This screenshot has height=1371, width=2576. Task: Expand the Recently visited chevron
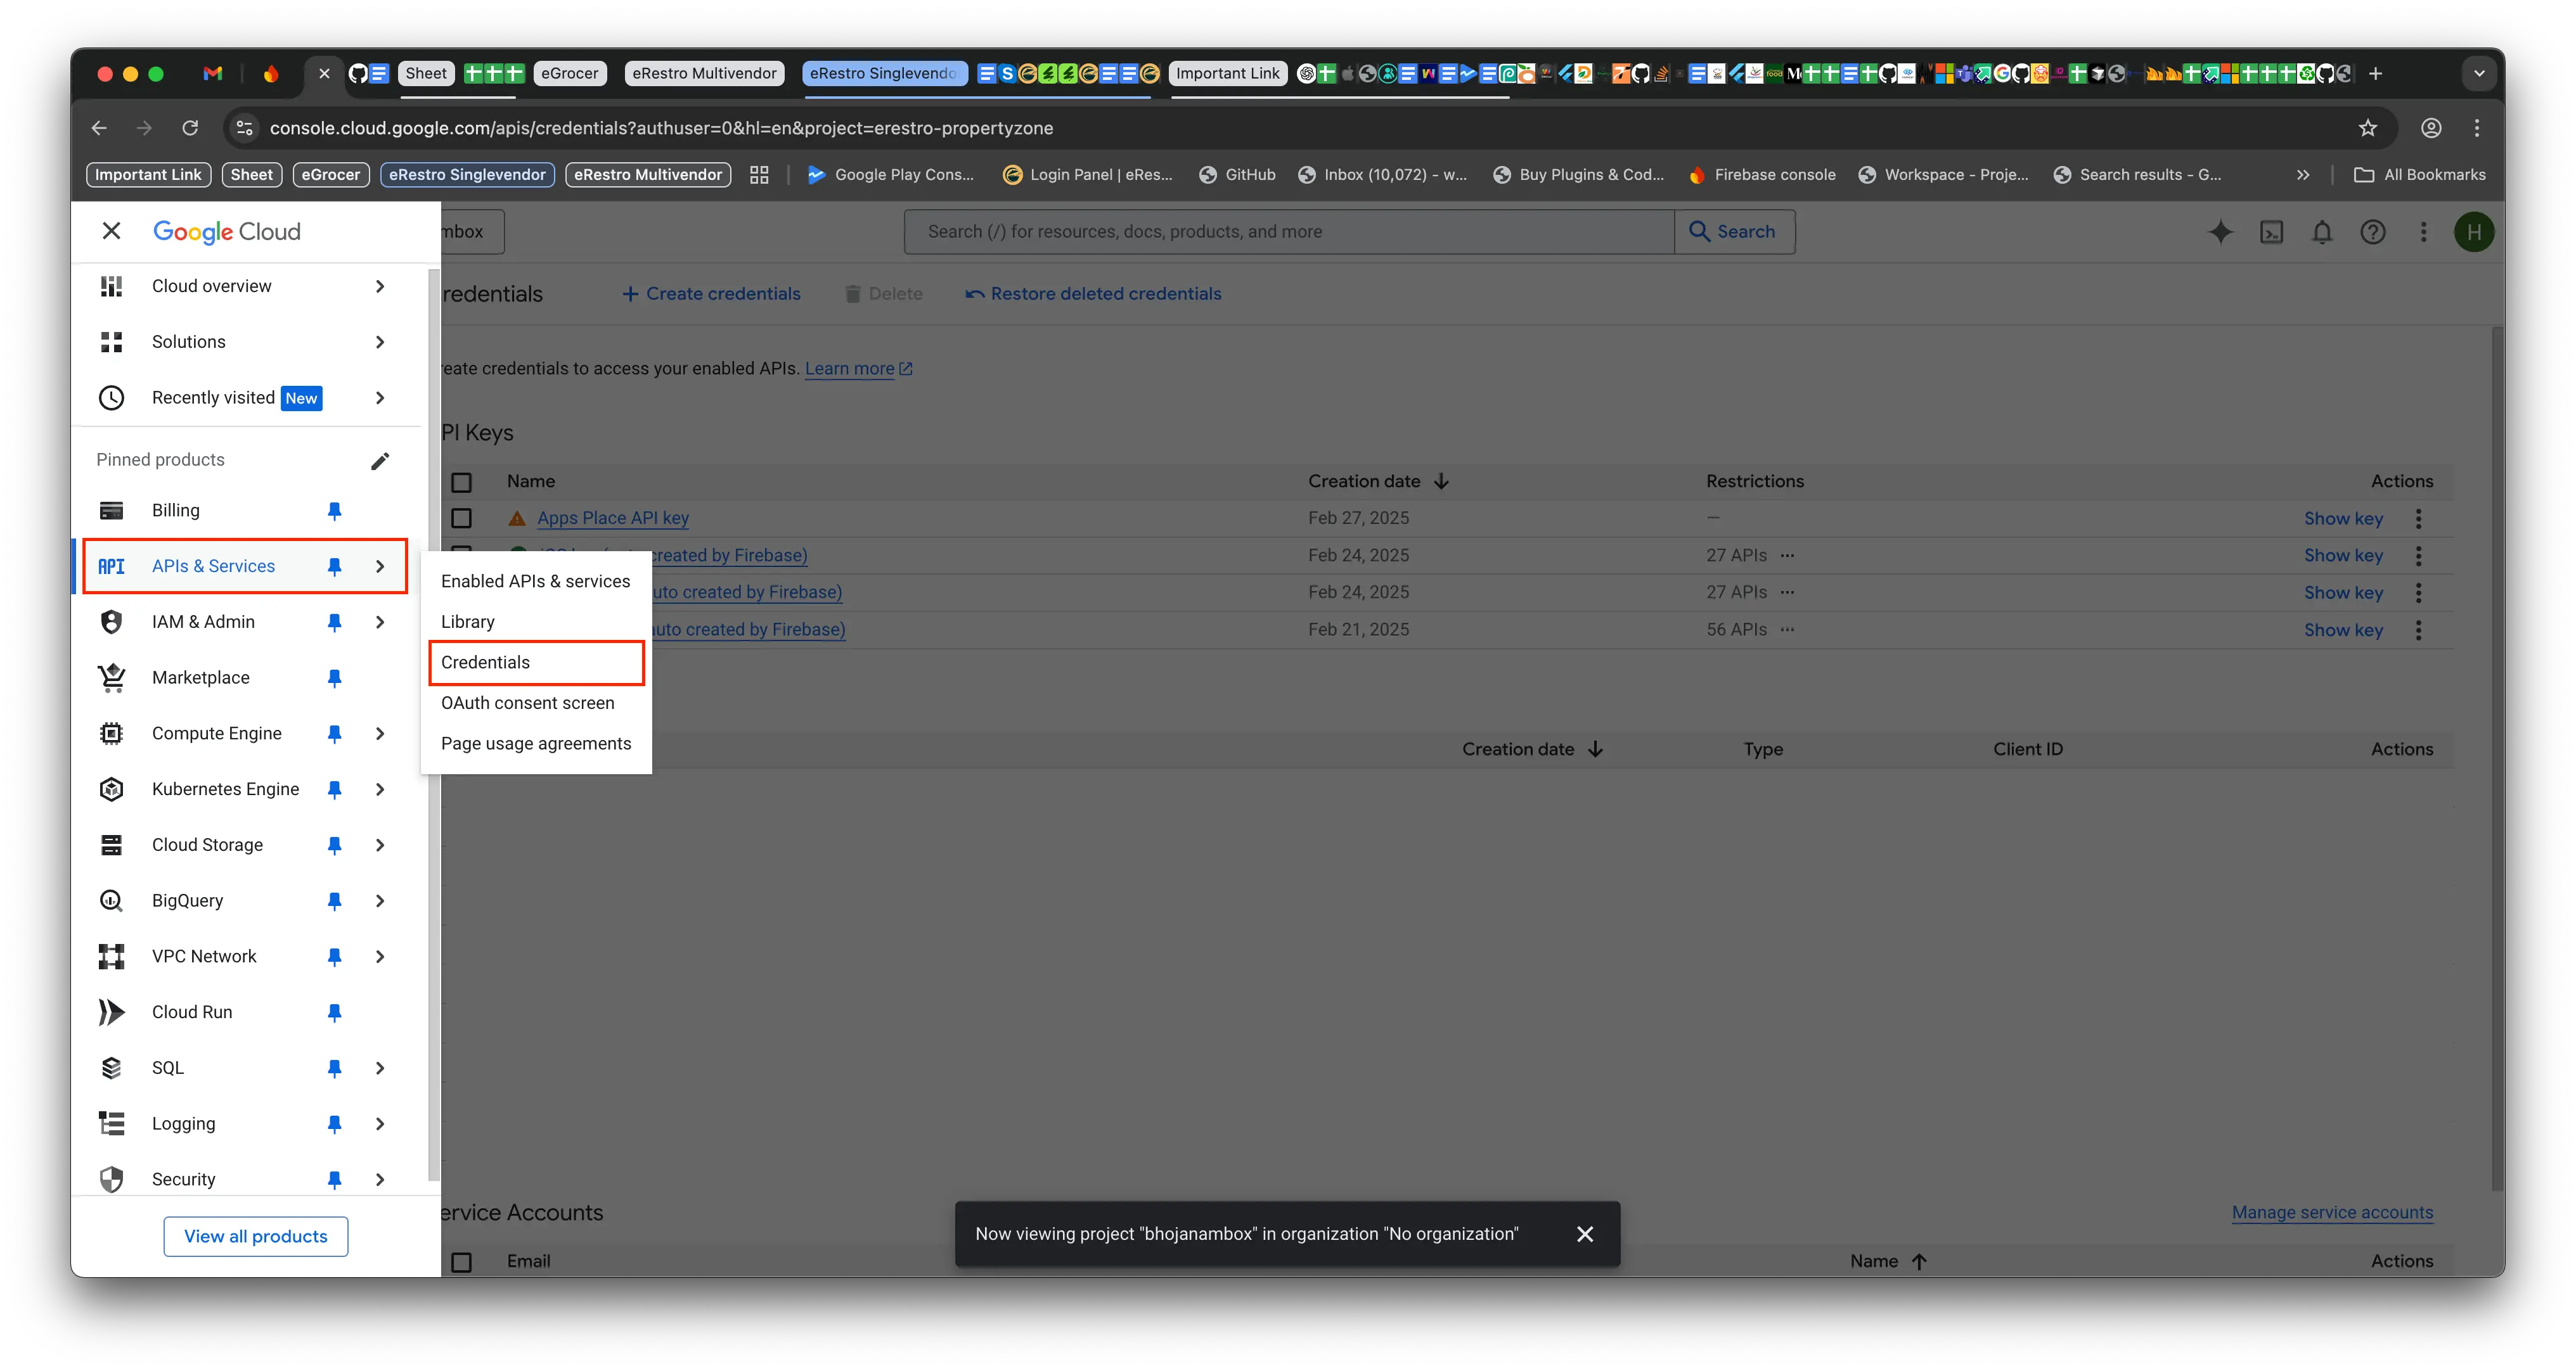point(380,398)
